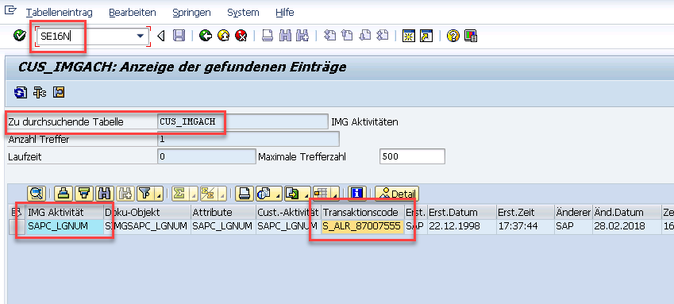Click the Erst.Datum column header
The height and width of the screenshot is (304, 674).
(462, 212)
